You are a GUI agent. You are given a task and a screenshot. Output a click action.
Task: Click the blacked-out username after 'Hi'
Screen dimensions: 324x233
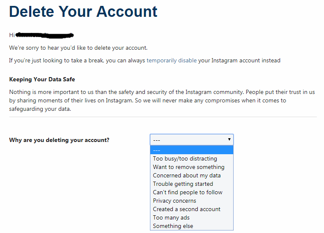click(44, 35)
